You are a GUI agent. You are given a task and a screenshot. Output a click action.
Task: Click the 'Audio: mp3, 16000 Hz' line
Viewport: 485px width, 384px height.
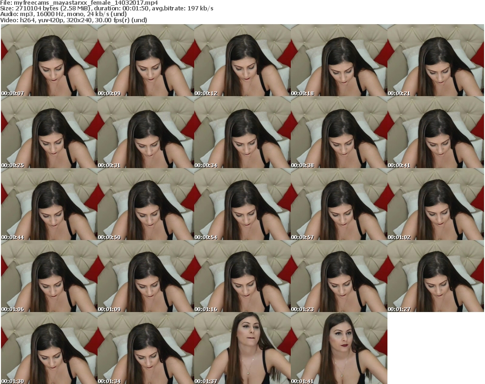point(63,14)
